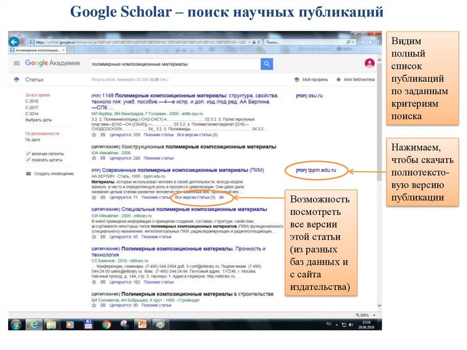The height and width of the screenshot is (350, 467).
Task: Toggle the 'показать цитаты' checkbox
Action: pos(28,160)
